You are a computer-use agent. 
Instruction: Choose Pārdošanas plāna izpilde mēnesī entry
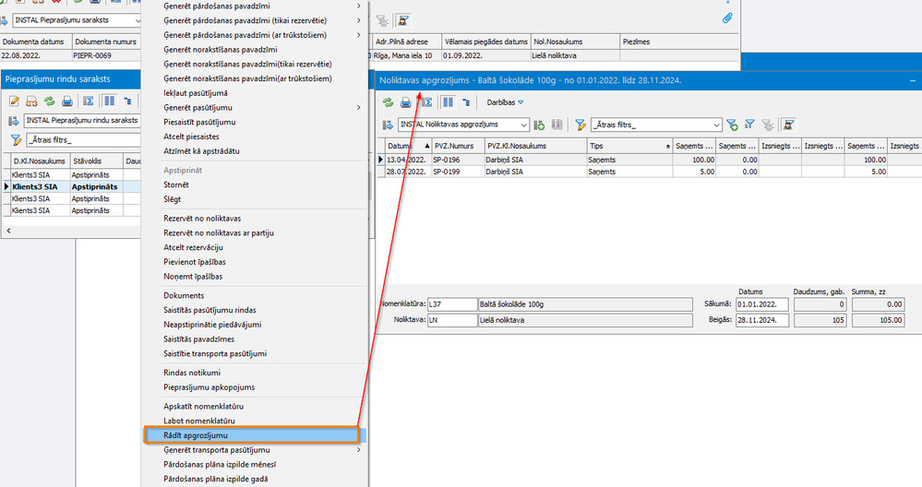pos(220,464)
